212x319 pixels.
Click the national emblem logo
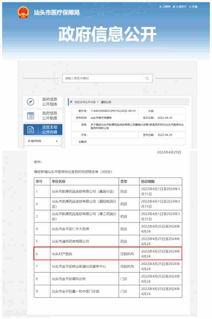[23, 13]
